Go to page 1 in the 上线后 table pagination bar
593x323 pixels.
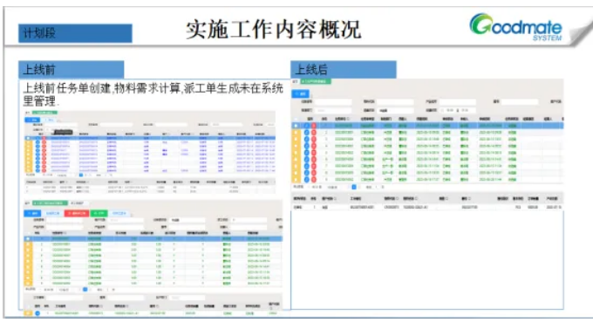coord(354,187)
